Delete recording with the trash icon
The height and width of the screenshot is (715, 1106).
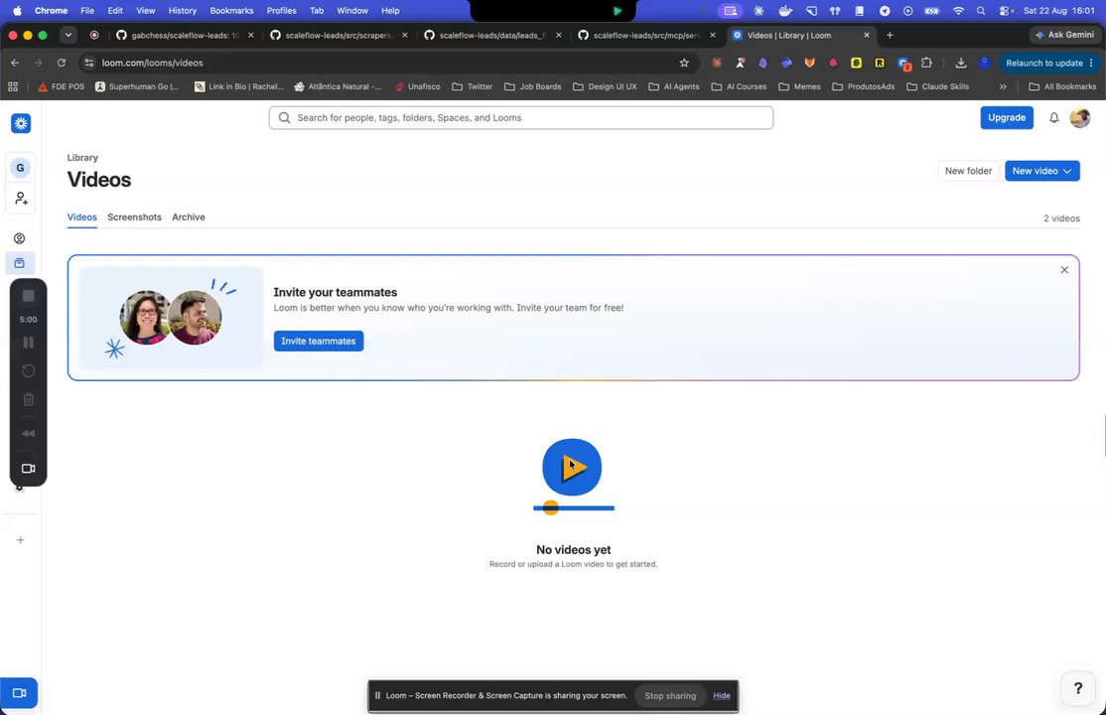(28, 399)
